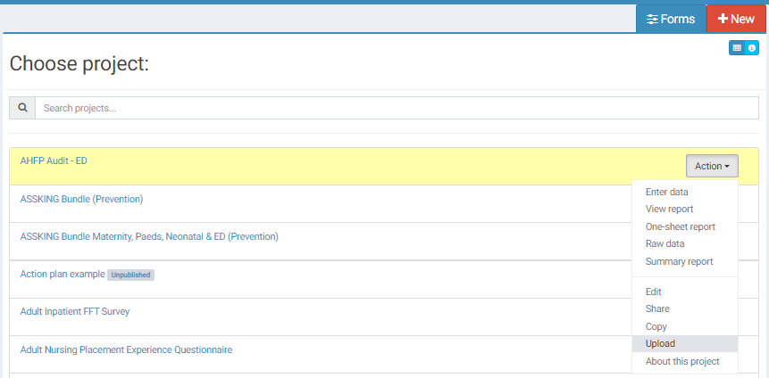This screenshot has height=378, width=769.
Task: Open the Forms tab
Action: point(671,19)
